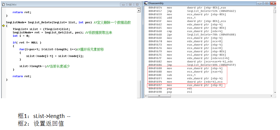Click the 'sList->node[i-1] = sList->node[i];' line

pos(55,56)
